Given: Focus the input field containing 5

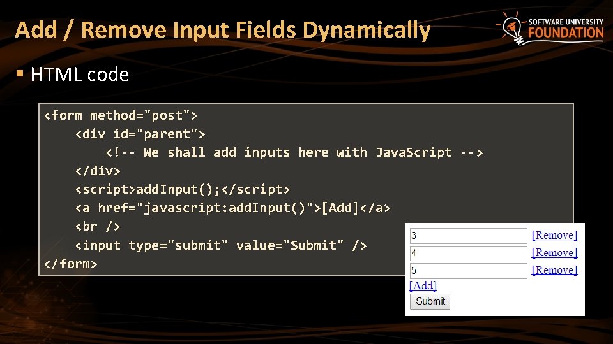Looking at the screenshot, I should coord(468,271).
